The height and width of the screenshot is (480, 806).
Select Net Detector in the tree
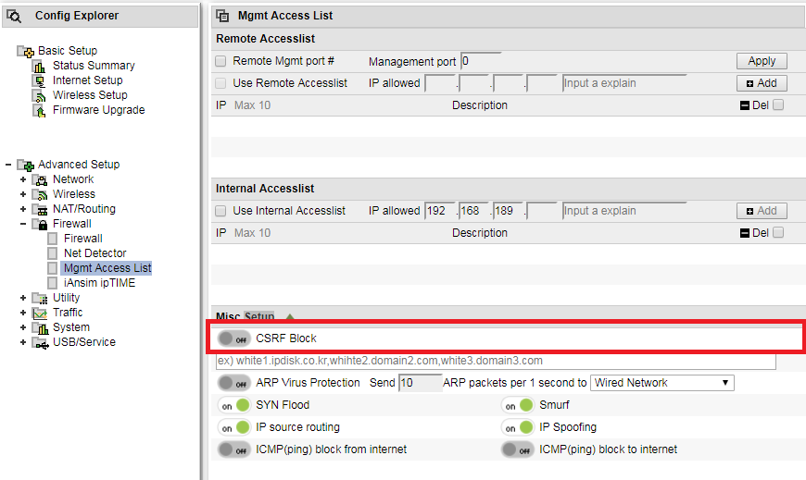pyautogui.click(x=95, y=253)
